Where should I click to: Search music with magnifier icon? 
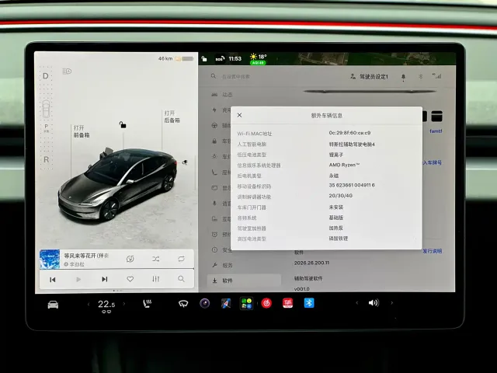[181, 279]
